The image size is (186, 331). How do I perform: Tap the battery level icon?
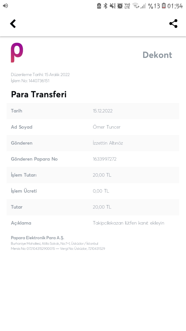(x=164, y=6)
